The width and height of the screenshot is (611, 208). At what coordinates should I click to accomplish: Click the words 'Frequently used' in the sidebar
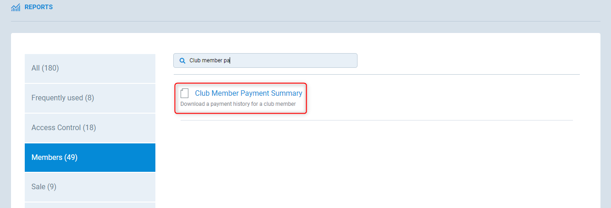[x=57, y=98]
